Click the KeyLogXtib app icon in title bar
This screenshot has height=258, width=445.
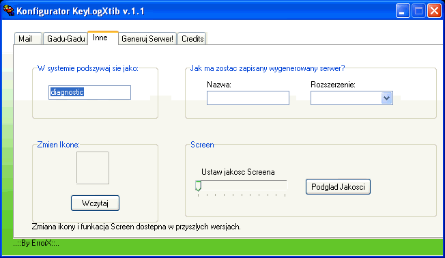click(x=8, y=10)
